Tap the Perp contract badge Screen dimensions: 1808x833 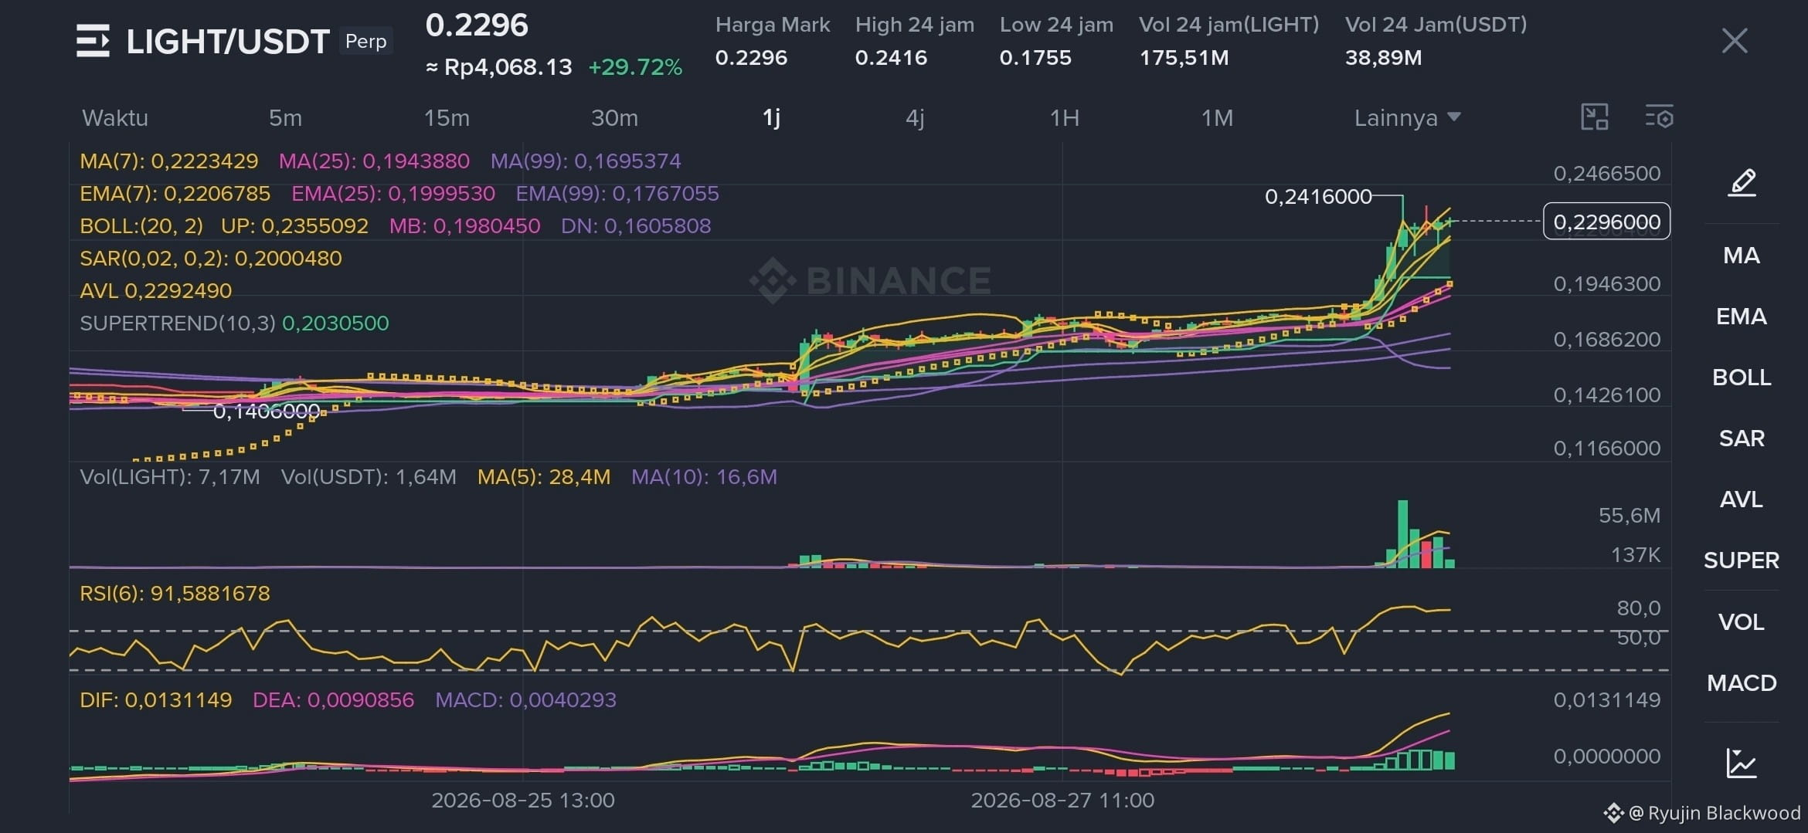(x=365, y=41)
